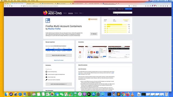Image resolution: width=173 pixels, height=97 pixels.
Task: Bookmark this page with the star icon
Action: click(x=136, y=6)
